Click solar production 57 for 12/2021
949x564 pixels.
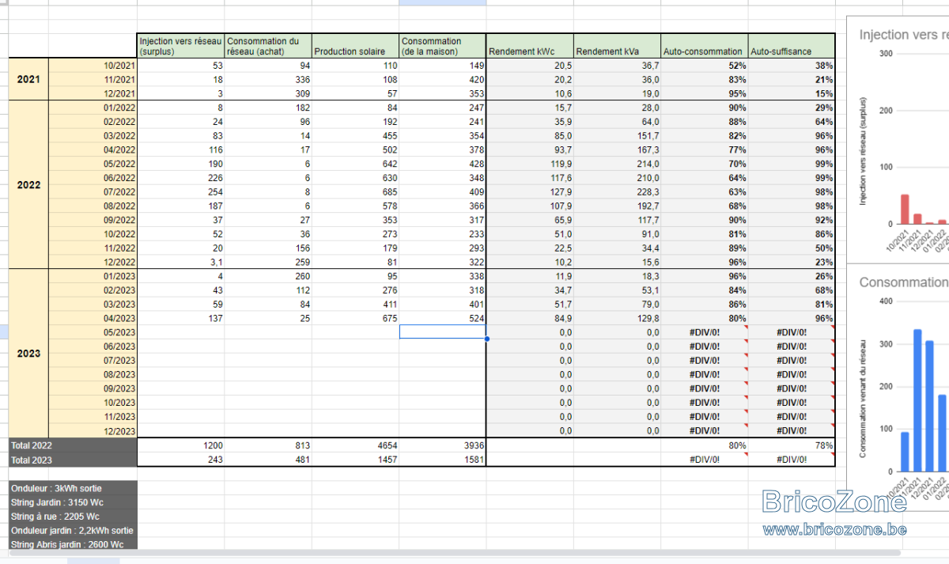click(355, 93)
